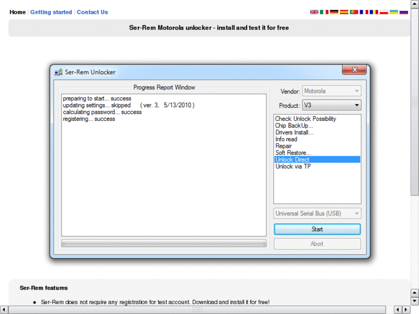
Task: Click the vertical scrollbar up arrow at top
Action: (415, 3)
